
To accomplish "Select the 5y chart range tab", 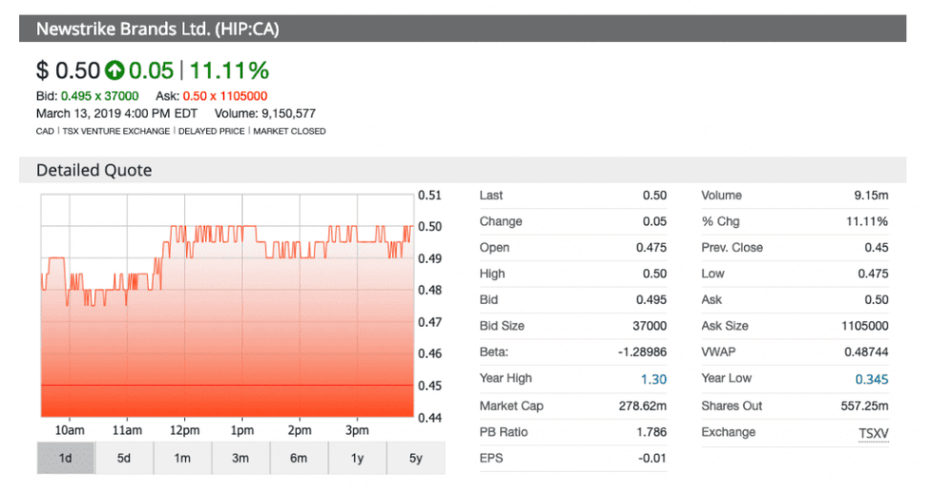I will [415, 458].
